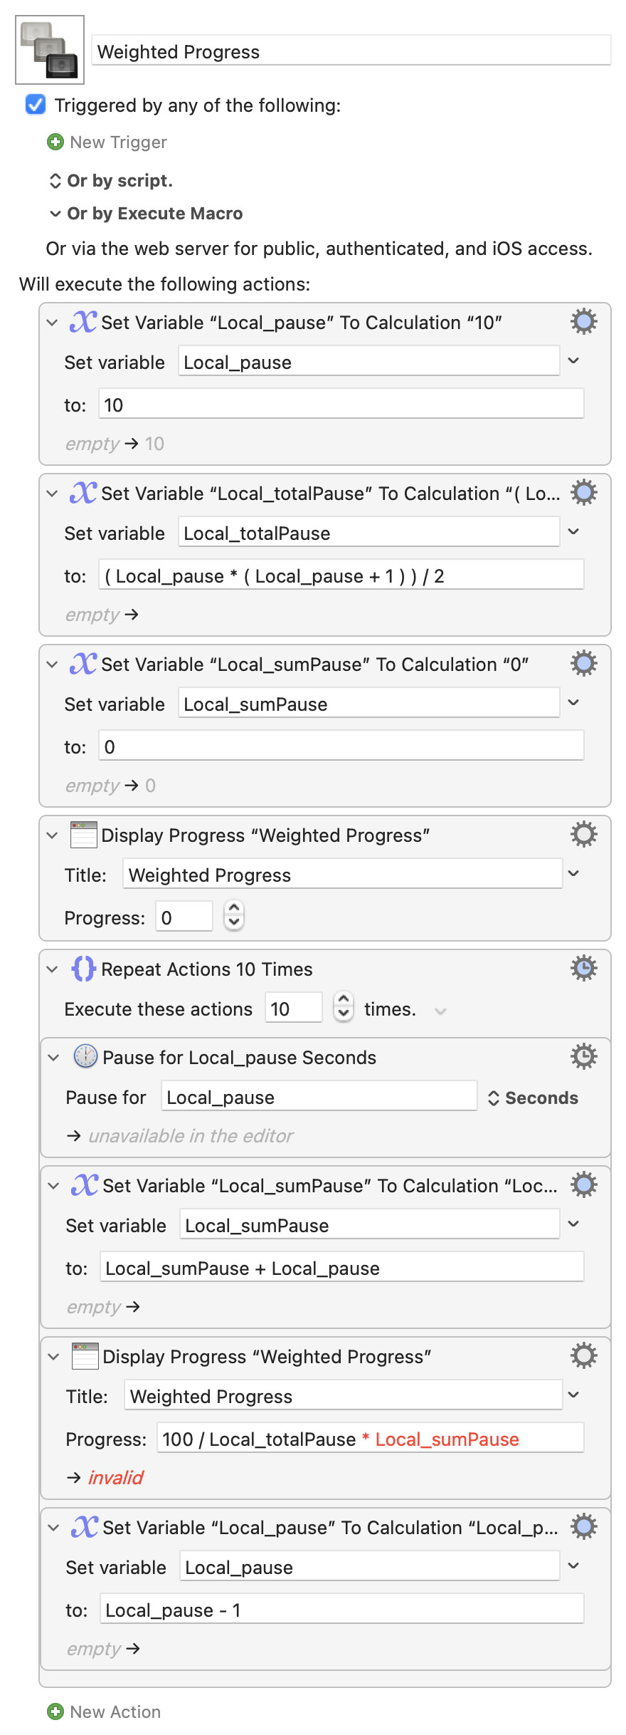Open gear menu of first Display Progress action
626x1735 pixels.
point(583,835)
